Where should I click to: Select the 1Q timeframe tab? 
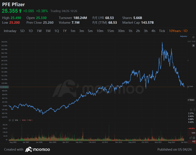56,31
